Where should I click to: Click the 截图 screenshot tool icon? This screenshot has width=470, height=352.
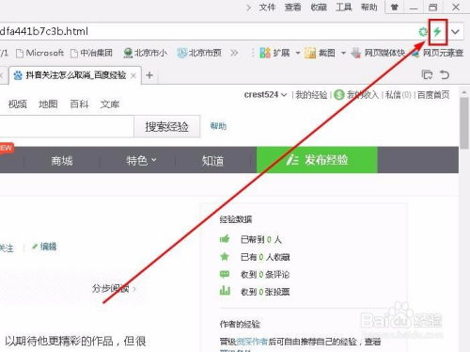(310, 53)
